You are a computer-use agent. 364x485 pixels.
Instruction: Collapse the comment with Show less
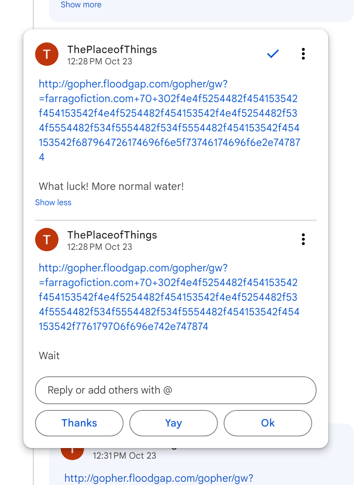(x=53, y=203)
